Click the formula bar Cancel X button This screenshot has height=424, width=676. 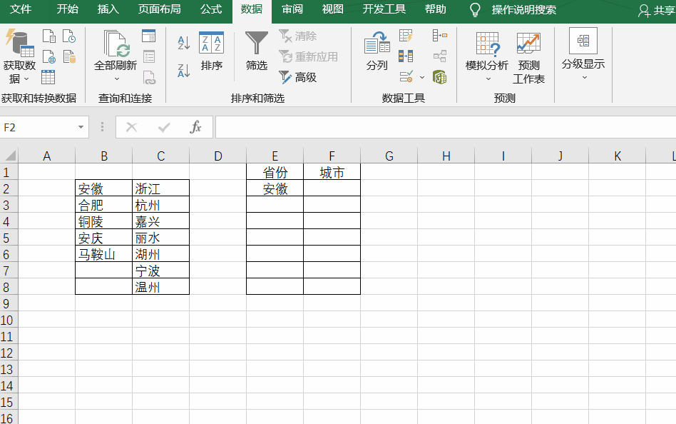[131, 127]
